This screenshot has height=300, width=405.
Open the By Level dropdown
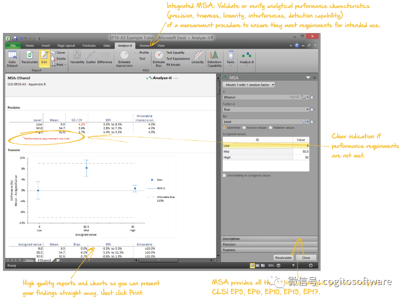pos(308,121)
